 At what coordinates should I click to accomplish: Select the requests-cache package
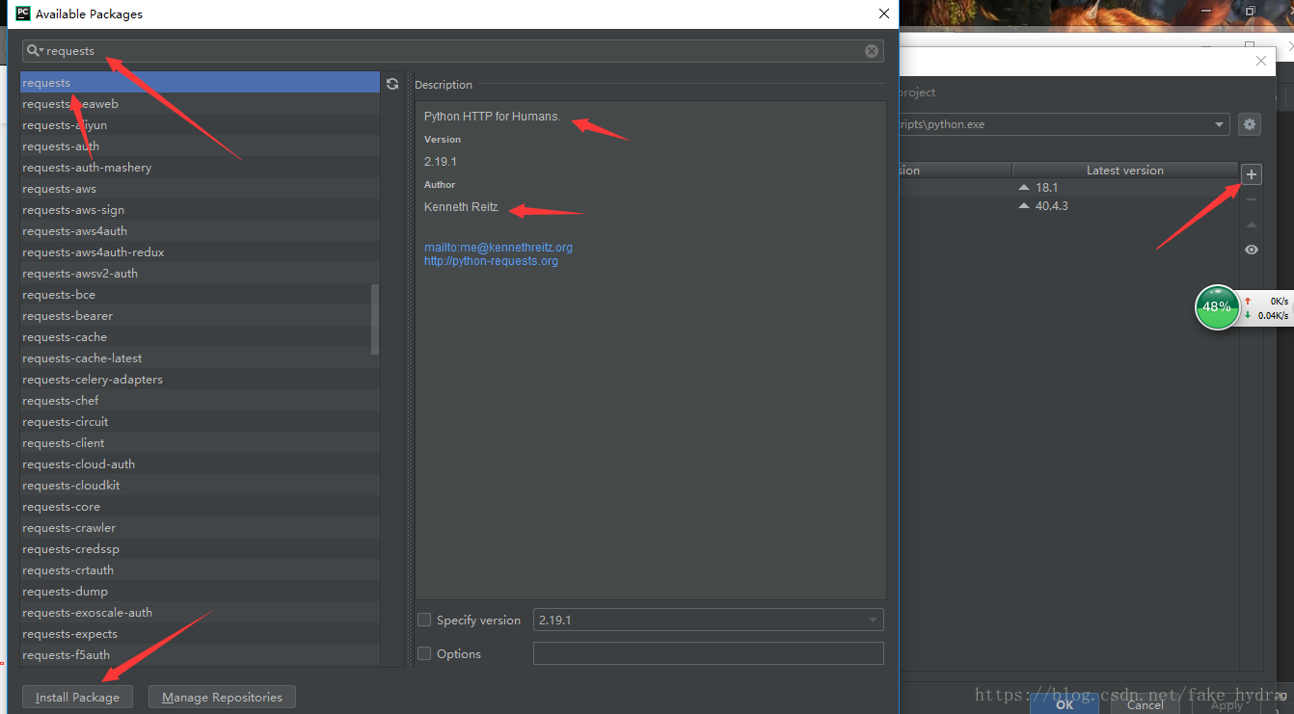[200, 337]
